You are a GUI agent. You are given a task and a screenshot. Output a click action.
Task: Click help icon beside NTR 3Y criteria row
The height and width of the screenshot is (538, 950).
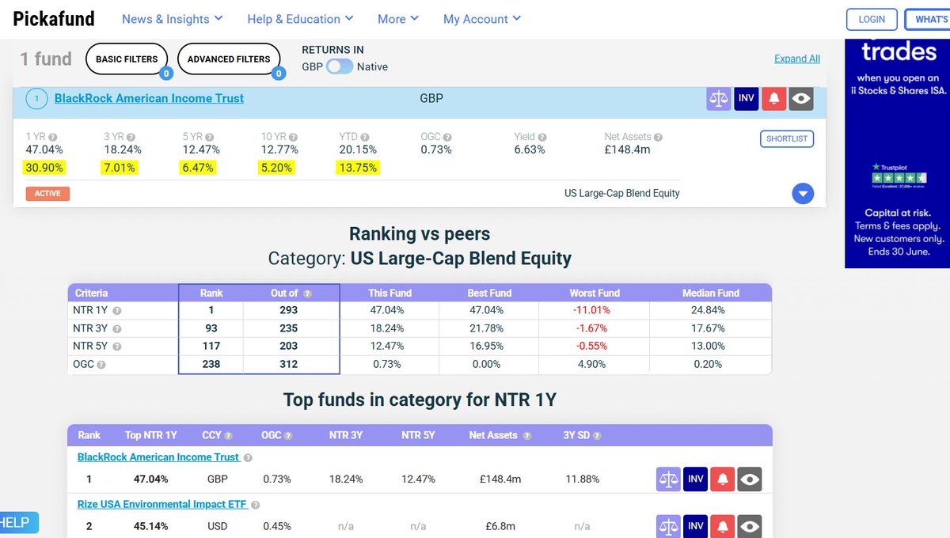point(116,328)
